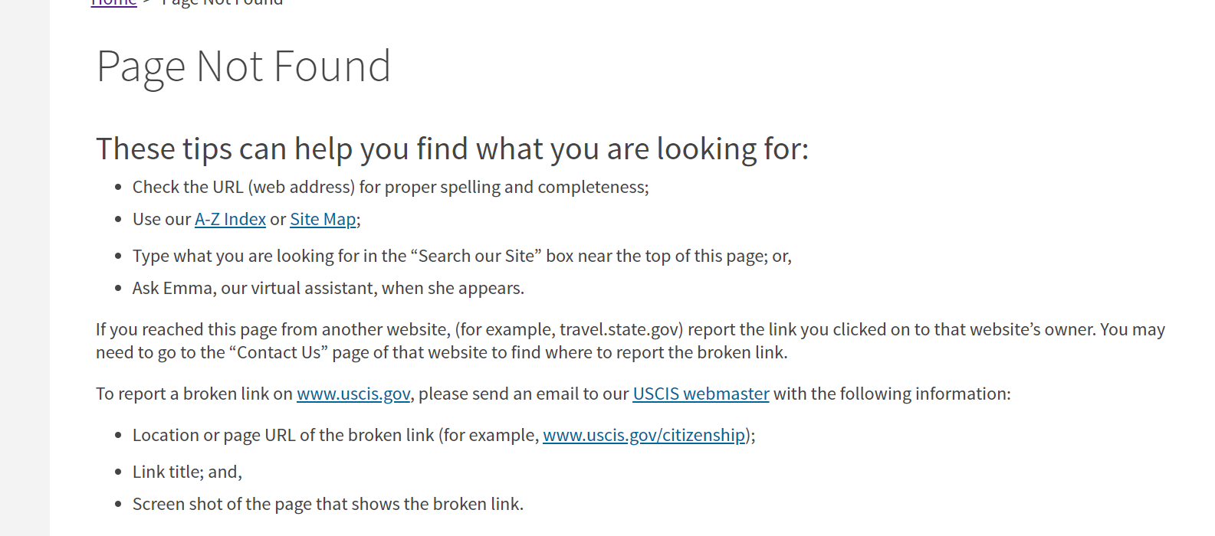Click the USCIS webmaster email link
This screenshot has width=1215, height=536.
tap(701, 394)
